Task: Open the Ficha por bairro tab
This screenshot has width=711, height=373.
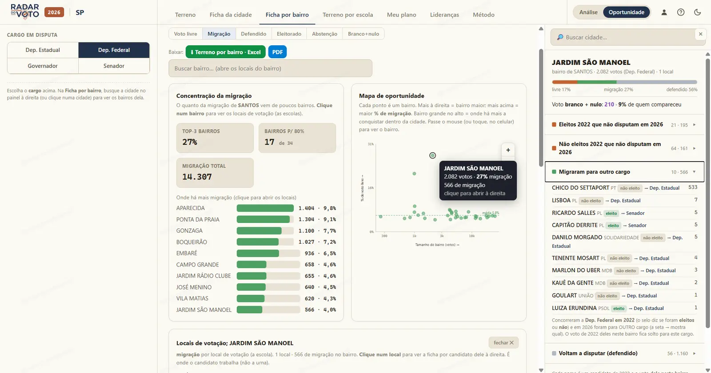Action: (x=287, y=15)
